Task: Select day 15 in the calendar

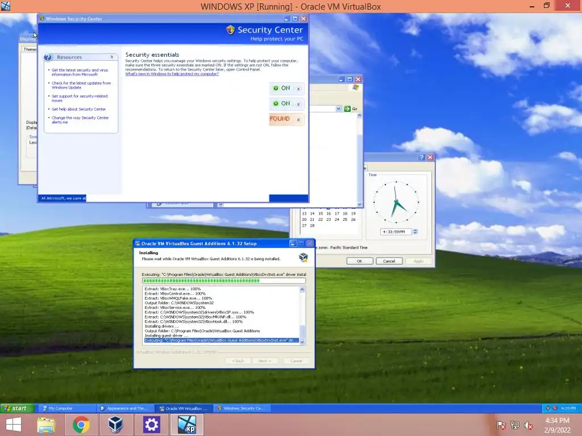Action: (321, 213)
